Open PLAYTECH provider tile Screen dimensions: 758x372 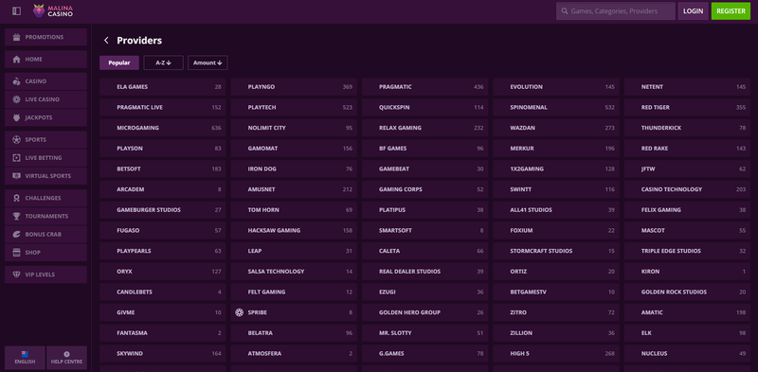294,107
